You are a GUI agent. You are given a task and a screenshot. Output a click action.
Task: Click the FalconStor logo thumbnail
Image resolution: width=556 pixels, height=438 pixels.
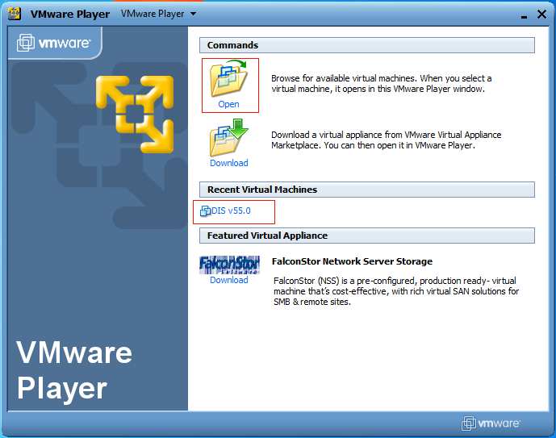229,265
